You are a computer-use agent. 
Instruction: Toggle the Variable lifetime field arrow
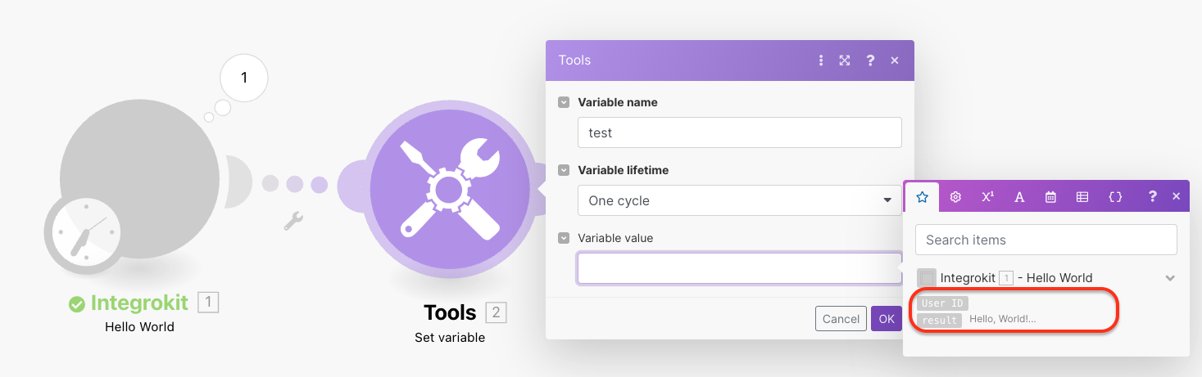pos(564,170)
